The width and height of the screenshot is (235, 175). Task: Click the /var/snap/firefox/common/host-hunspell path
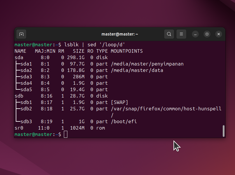point(166,109)
